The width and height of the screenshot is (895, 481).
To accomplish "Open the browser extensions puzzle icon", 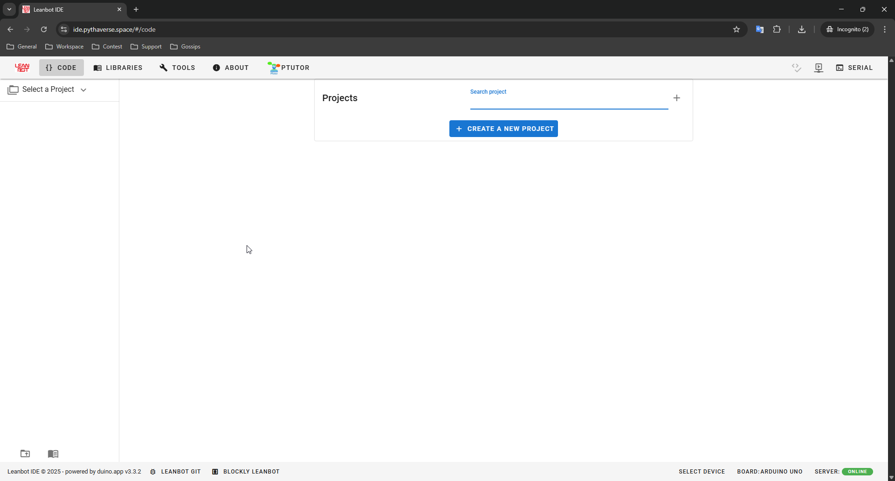I will click(x=777, y=29).
